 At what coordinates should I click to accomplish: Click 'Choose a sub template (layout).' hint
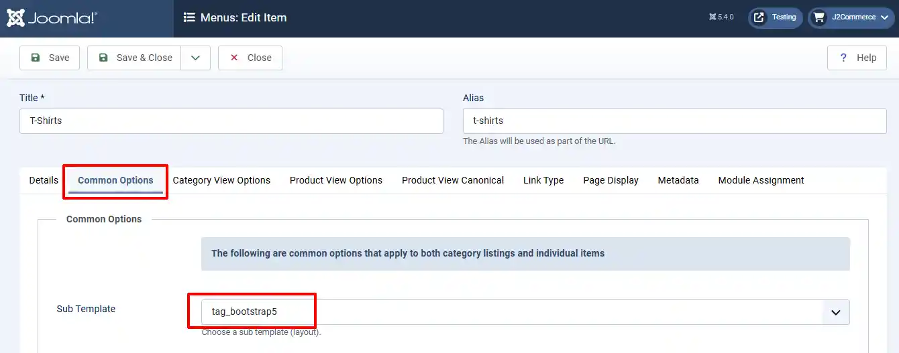(x=261, y=332)
